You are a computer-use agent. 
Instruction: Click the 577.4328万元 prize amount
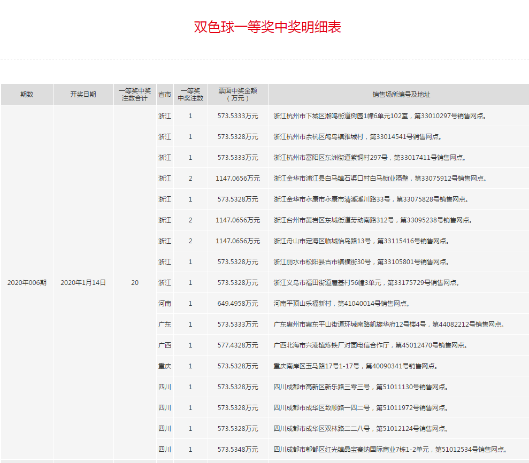point(238,345)
